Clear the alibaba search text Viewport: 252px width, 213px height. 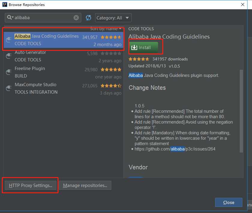pos(76,17)
